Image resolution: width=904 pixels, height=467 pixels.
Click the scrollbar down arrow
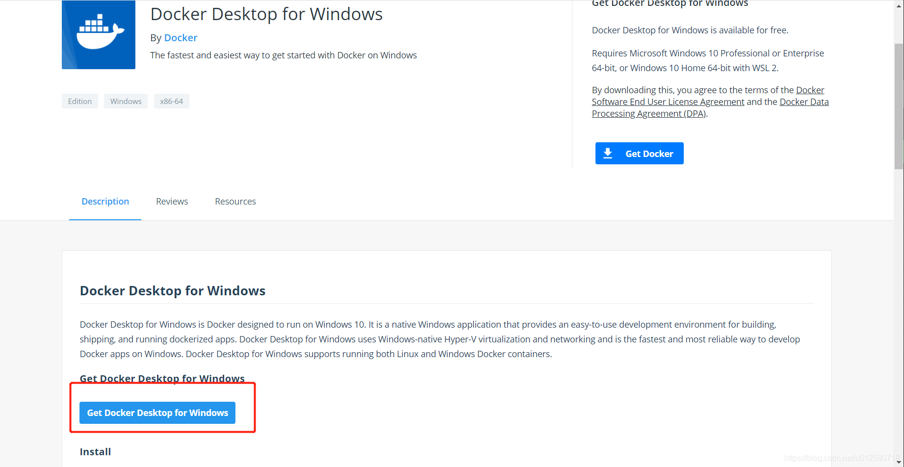coord(899,462)
